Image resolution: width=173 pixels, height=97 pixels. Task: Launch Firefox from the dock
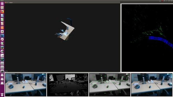click(x=2, y=12)
